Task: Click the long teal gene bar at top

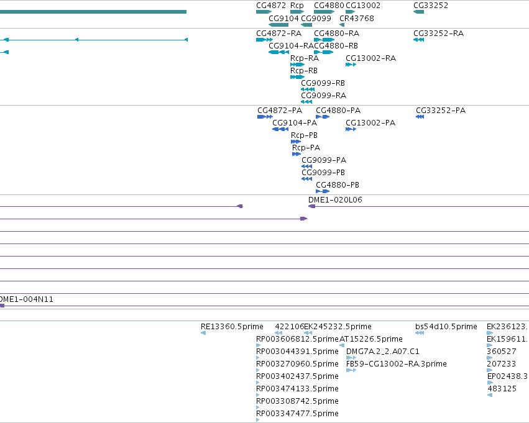Action: [x=93, y=12]
